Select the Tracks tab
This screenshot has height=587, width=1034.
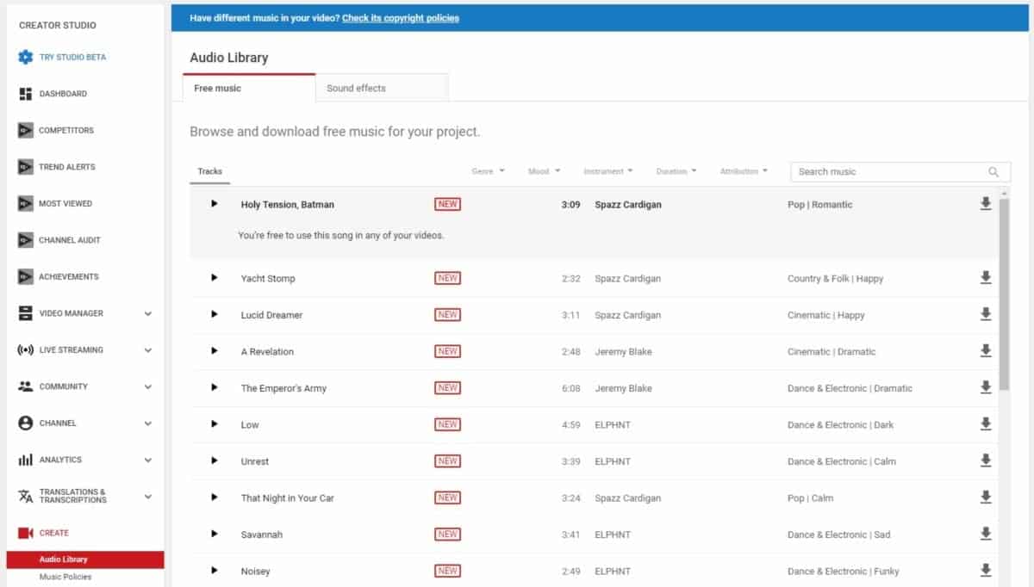[209, 171]
